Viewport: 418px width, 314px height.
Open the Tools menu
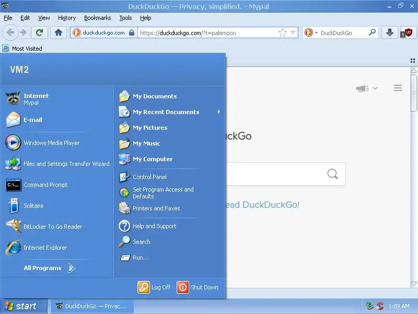point(125,18)
